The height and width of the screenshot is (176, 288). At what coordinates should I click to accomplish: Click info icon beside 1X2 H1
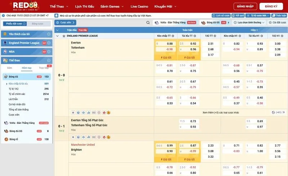click(x=282, y=36)
